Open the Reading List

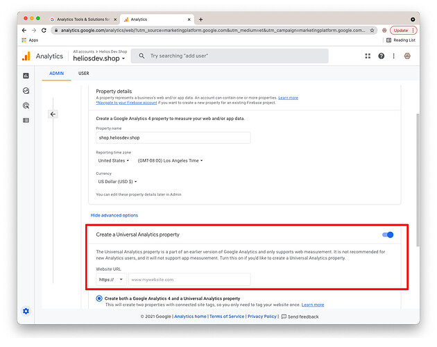pos(401,40)
